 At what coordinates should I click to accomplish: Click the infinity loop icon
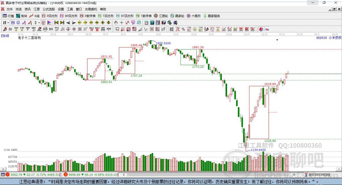click(x=267, y=29)
